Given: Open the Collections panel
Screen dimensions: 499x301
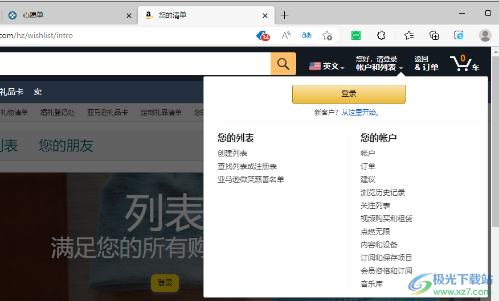Looking at the screenshot, I should point(433,35).
